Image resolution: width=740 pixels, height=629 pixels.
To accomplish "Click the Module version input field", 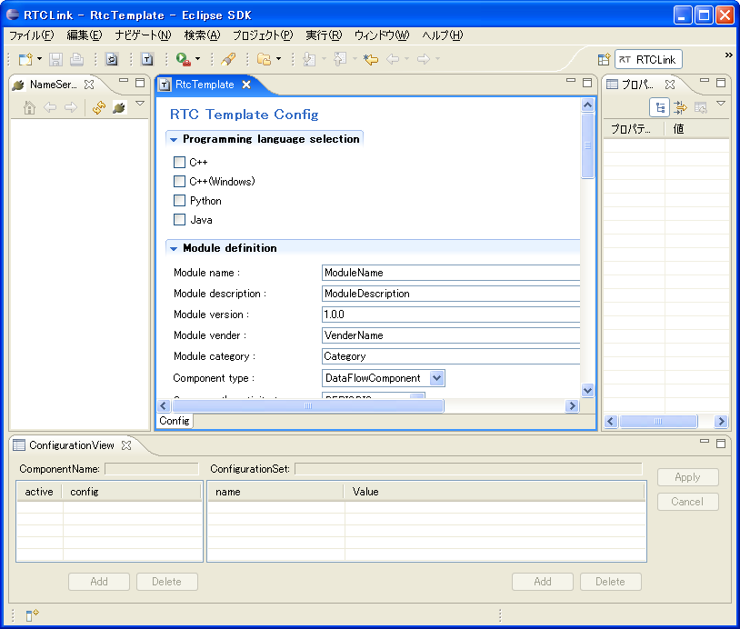I will [x=451, y=314].
